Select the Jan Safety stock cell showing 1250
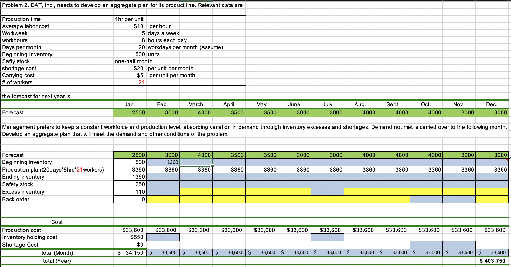 click(x=130, y=184)
